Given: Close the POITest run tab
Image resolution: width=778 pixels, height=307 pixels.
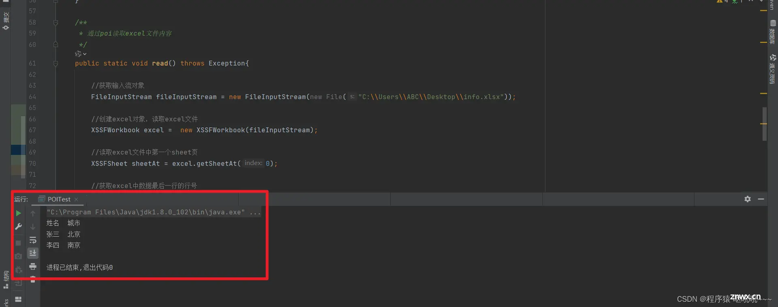Looking at the screenshot, I should (x=76, y=199).
